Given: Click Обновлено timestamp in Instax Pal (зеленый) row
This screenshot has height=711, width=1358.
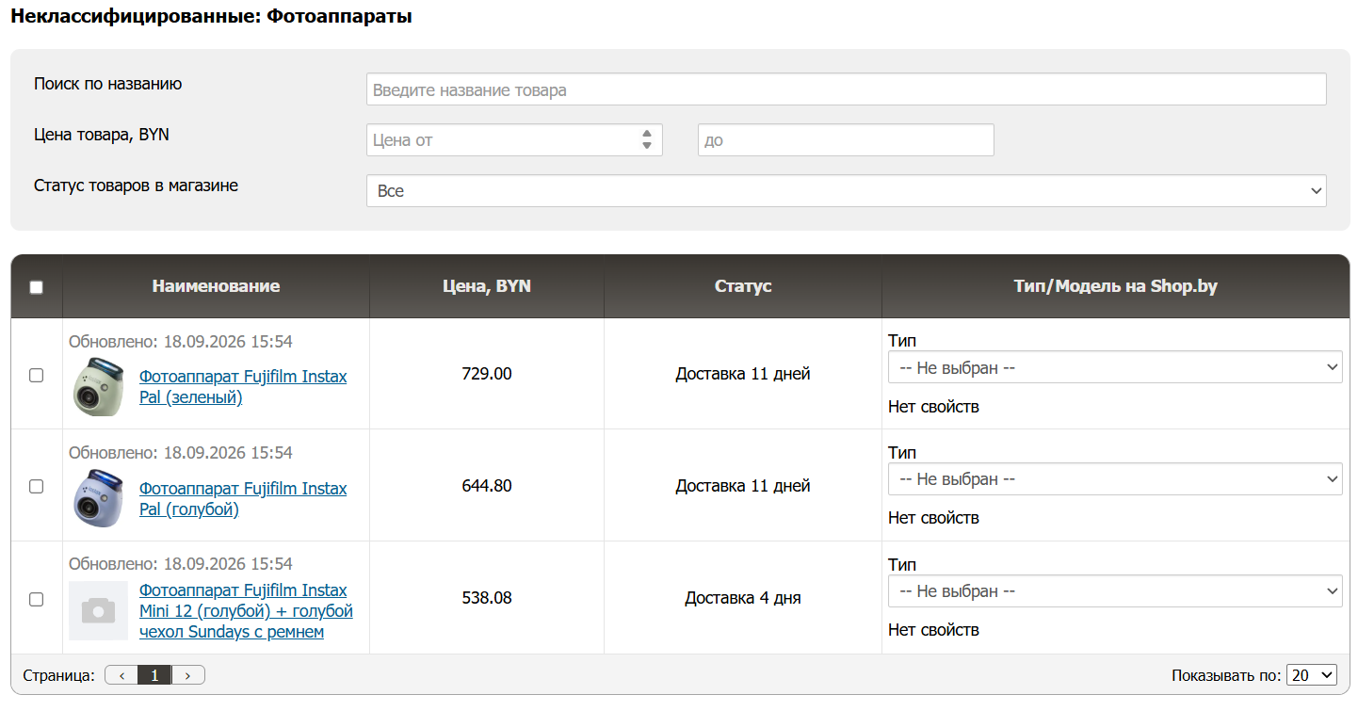Looking at the screenshot, I should 181,341.
